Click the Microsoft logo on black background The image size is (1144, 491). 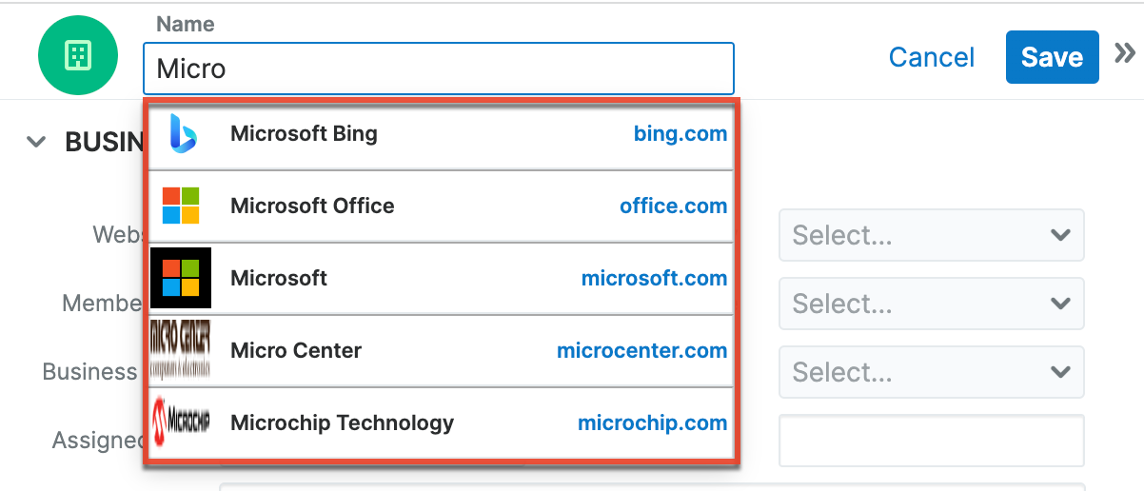(x=181, y=278)
